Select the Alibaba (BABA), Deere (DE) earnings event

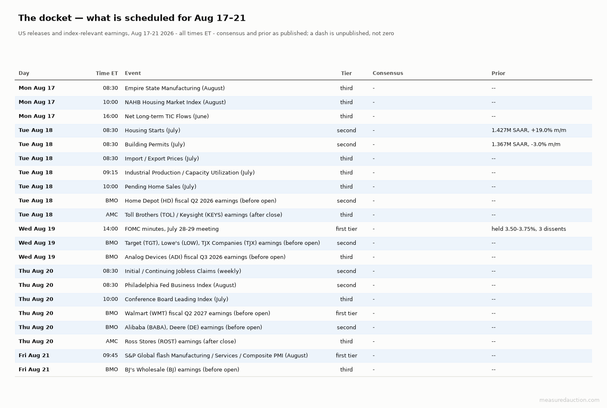point(193,328)
